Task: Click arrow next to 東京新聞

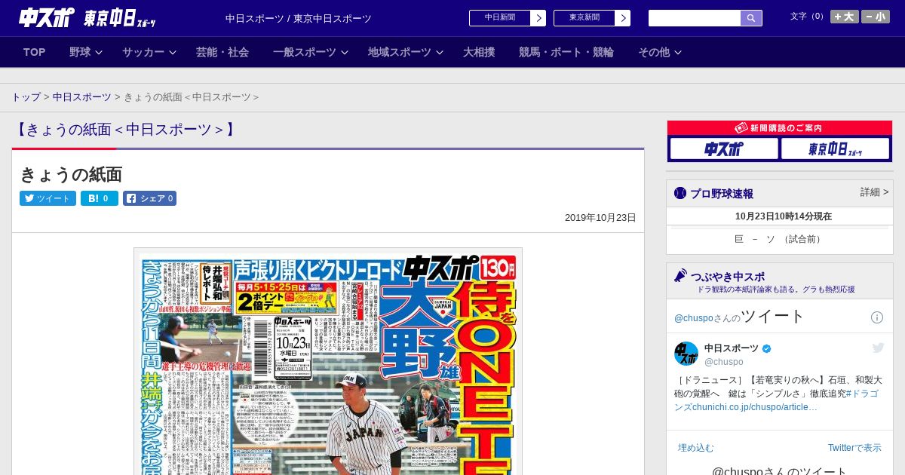Action: (623, 18)
